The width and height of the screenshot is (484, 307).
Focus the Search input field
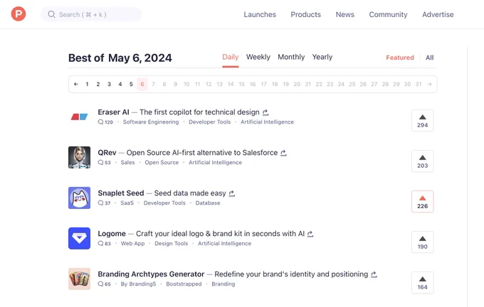tap(91, 14)
